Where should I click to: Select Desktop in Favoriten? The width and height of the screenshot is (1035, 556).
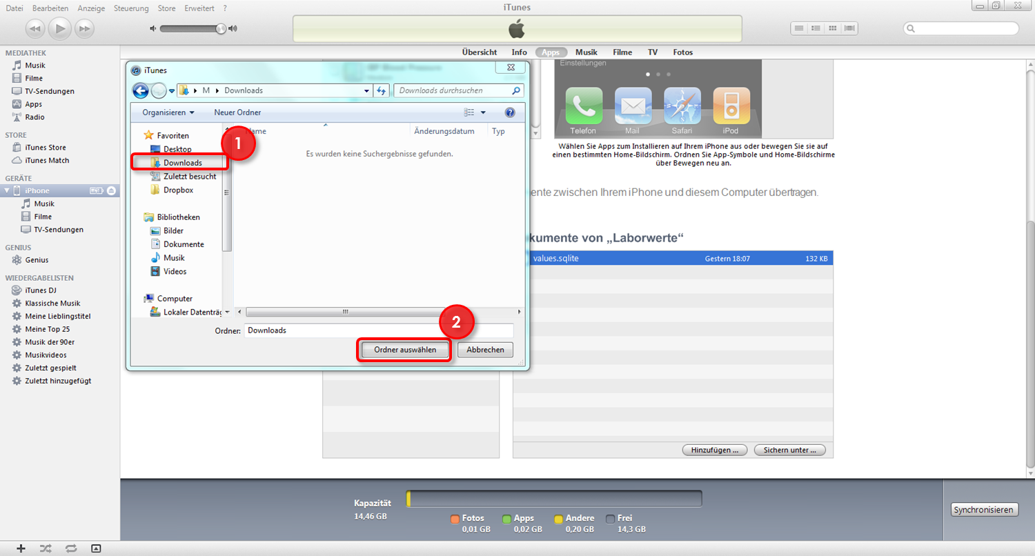coord(177,149)
